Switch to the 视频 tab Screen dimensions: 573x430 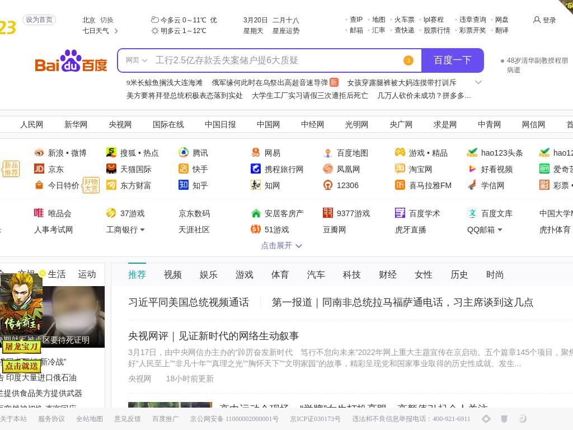(x=172, y=274)
